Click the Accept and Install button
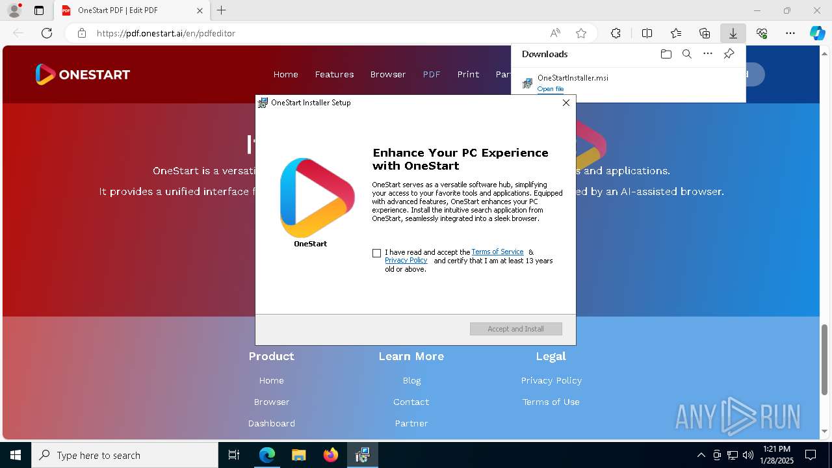832x468 pixels. (x=516, y=329)
